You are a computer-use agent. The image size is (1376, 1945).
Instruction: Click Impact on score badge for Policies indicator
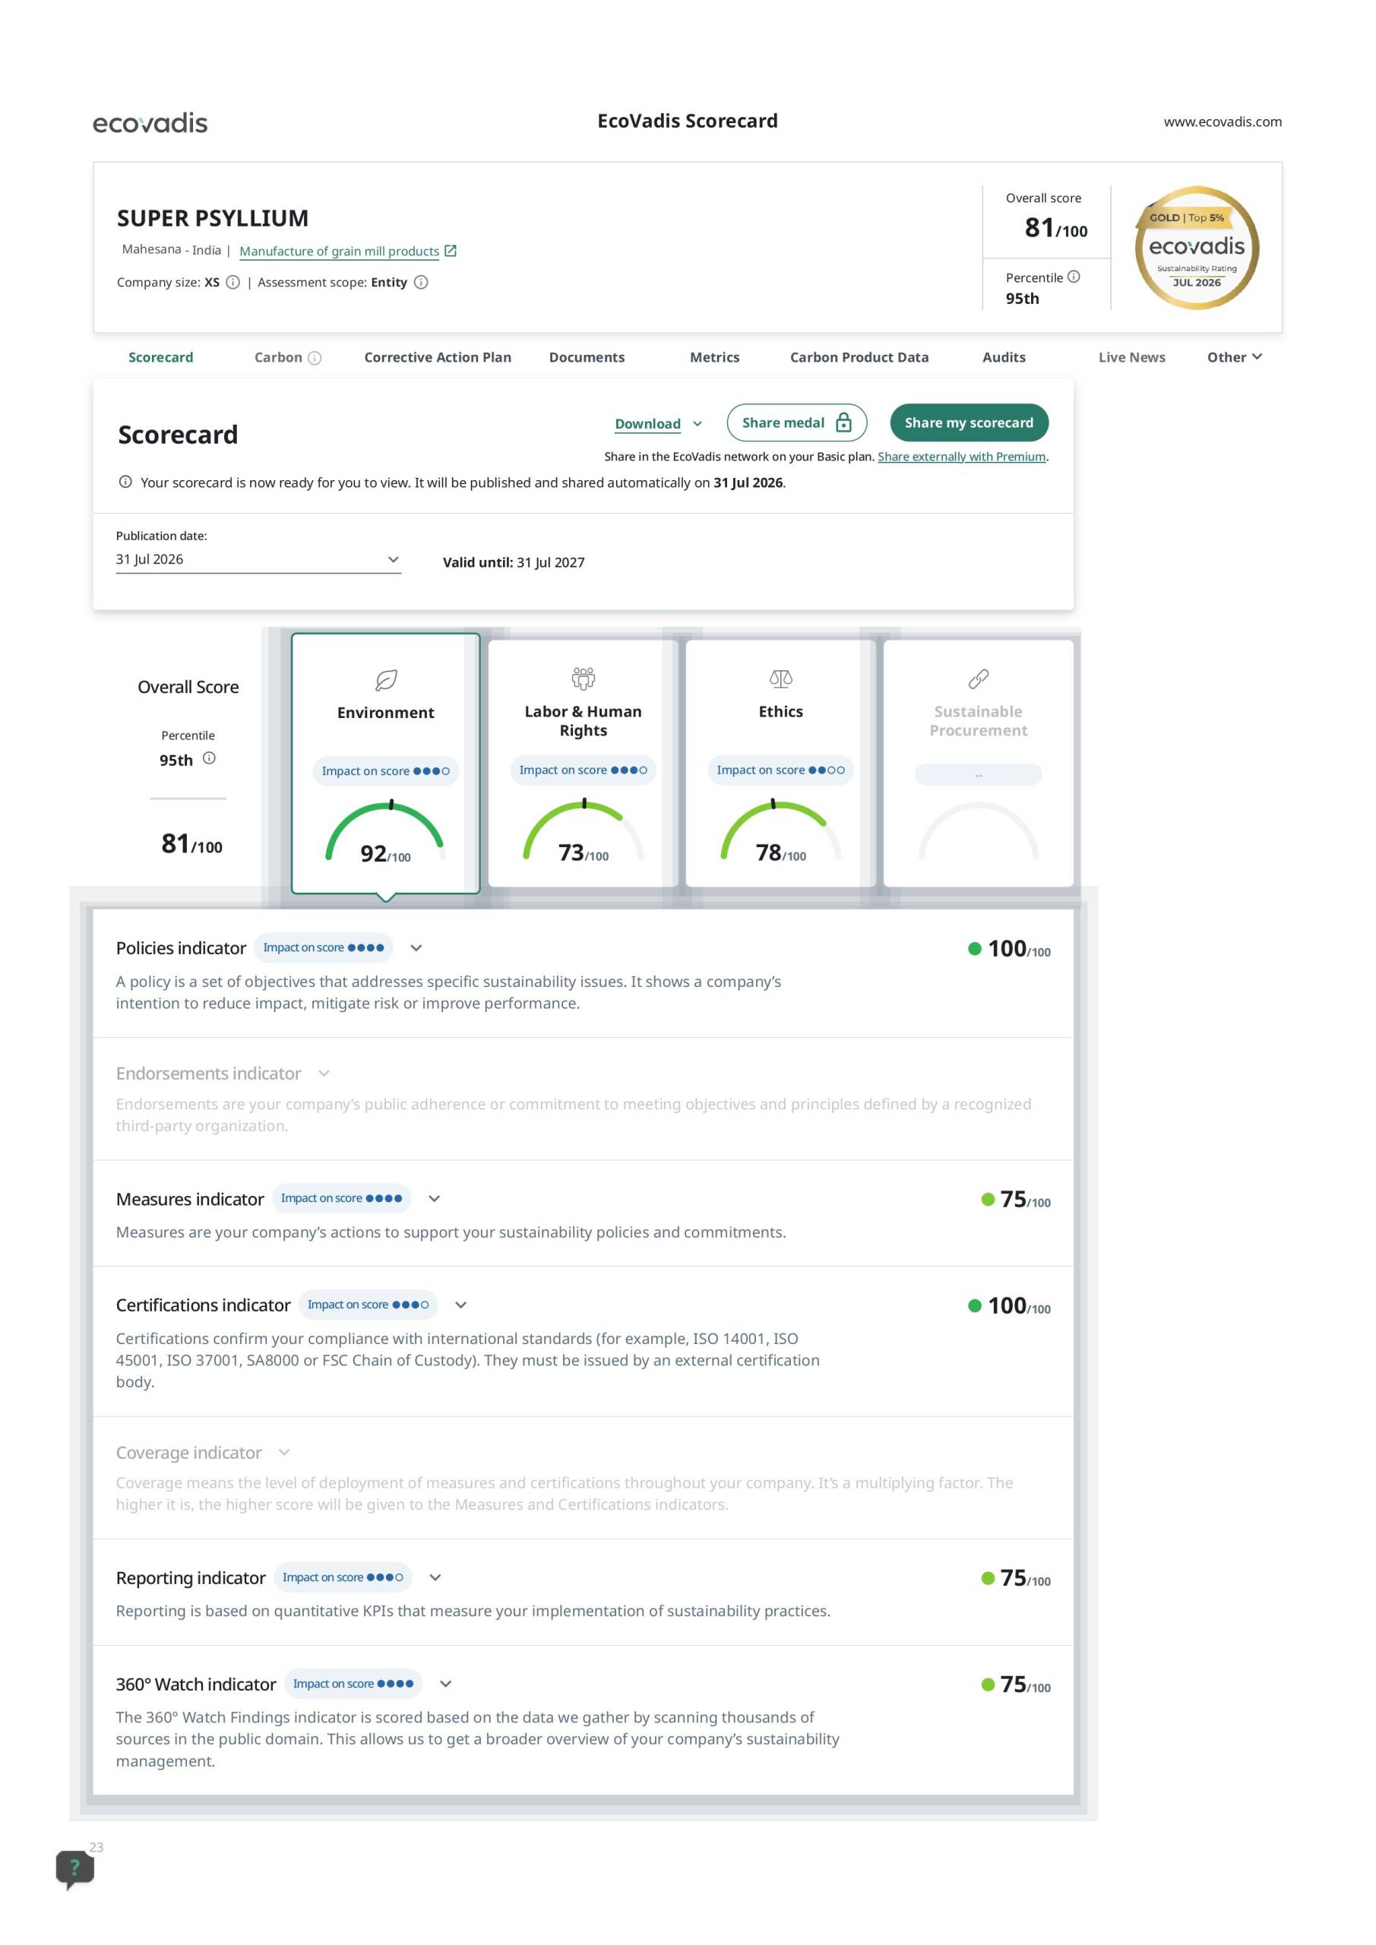pyautogui.click(x=324, y=948)
